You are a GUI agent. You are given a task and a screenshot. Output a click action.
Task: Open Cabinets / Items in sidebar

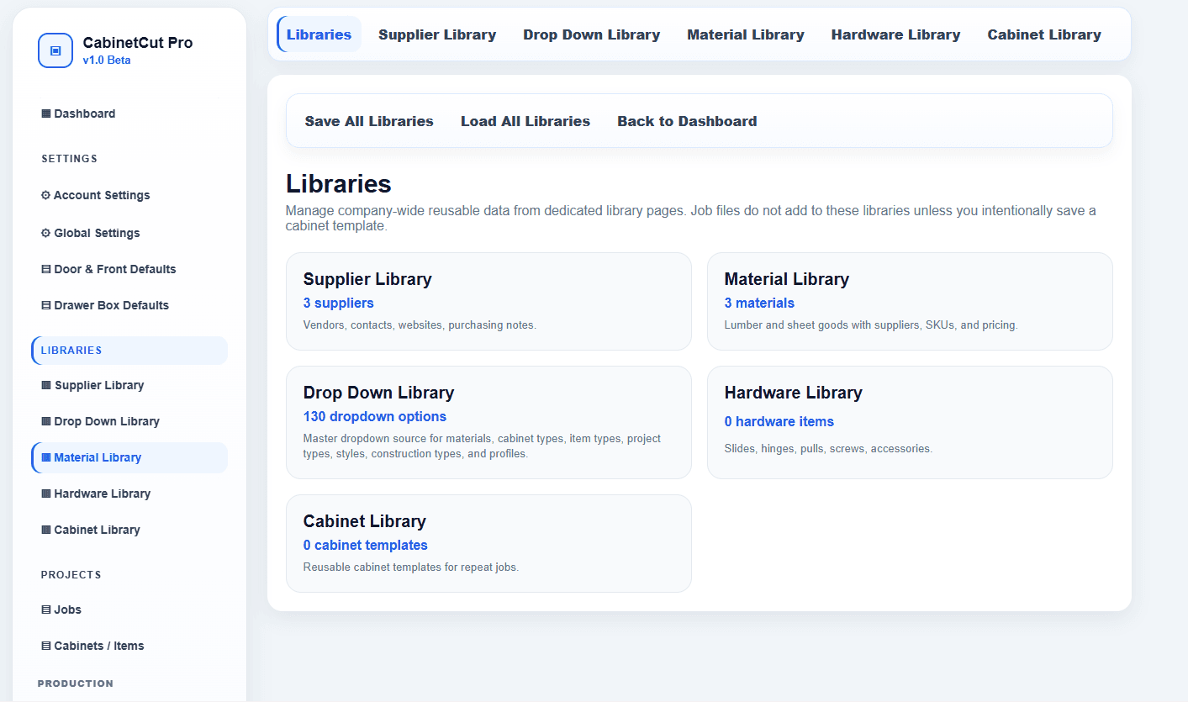click(x=92, y=646)
